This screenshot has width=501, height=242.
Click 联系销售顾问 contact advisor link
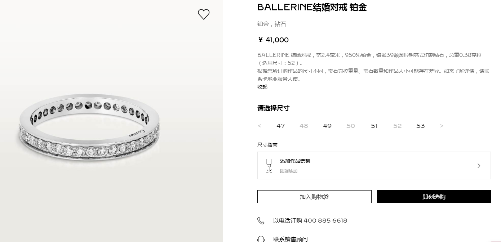pyautogui.click(x=291, y=239)
